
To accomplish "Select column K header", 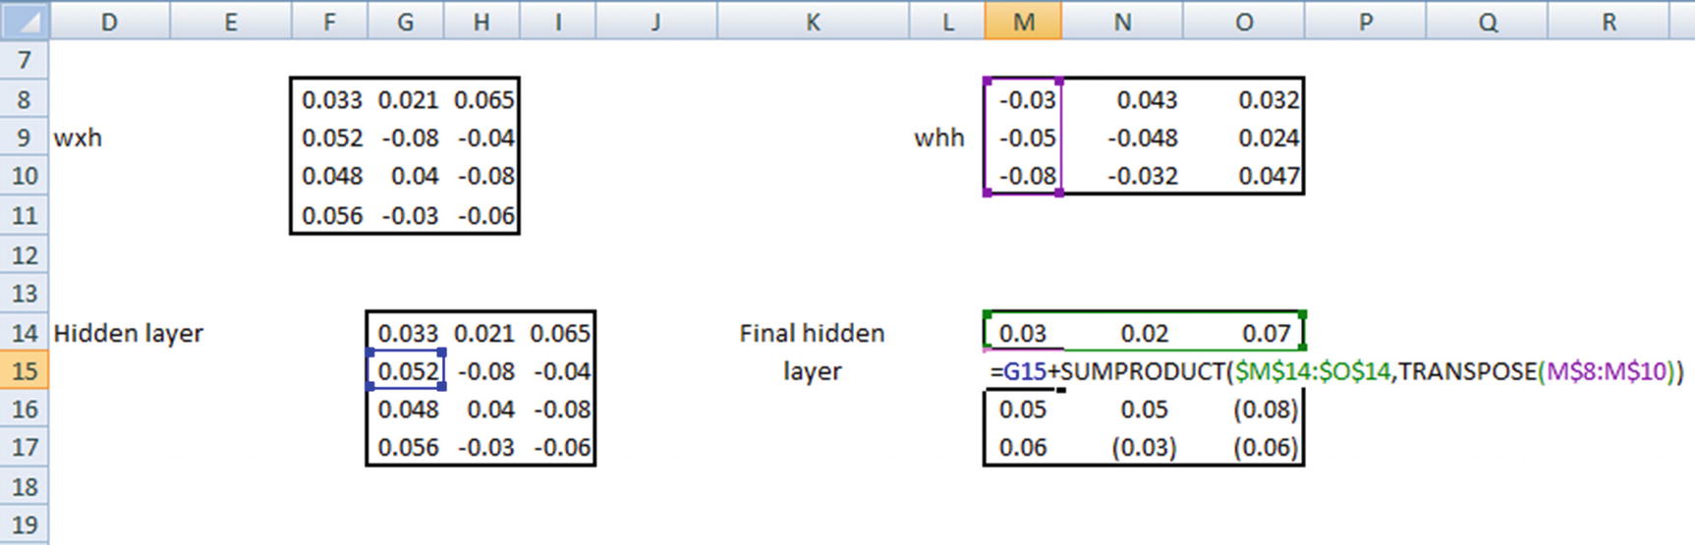I will click(813, 21).
